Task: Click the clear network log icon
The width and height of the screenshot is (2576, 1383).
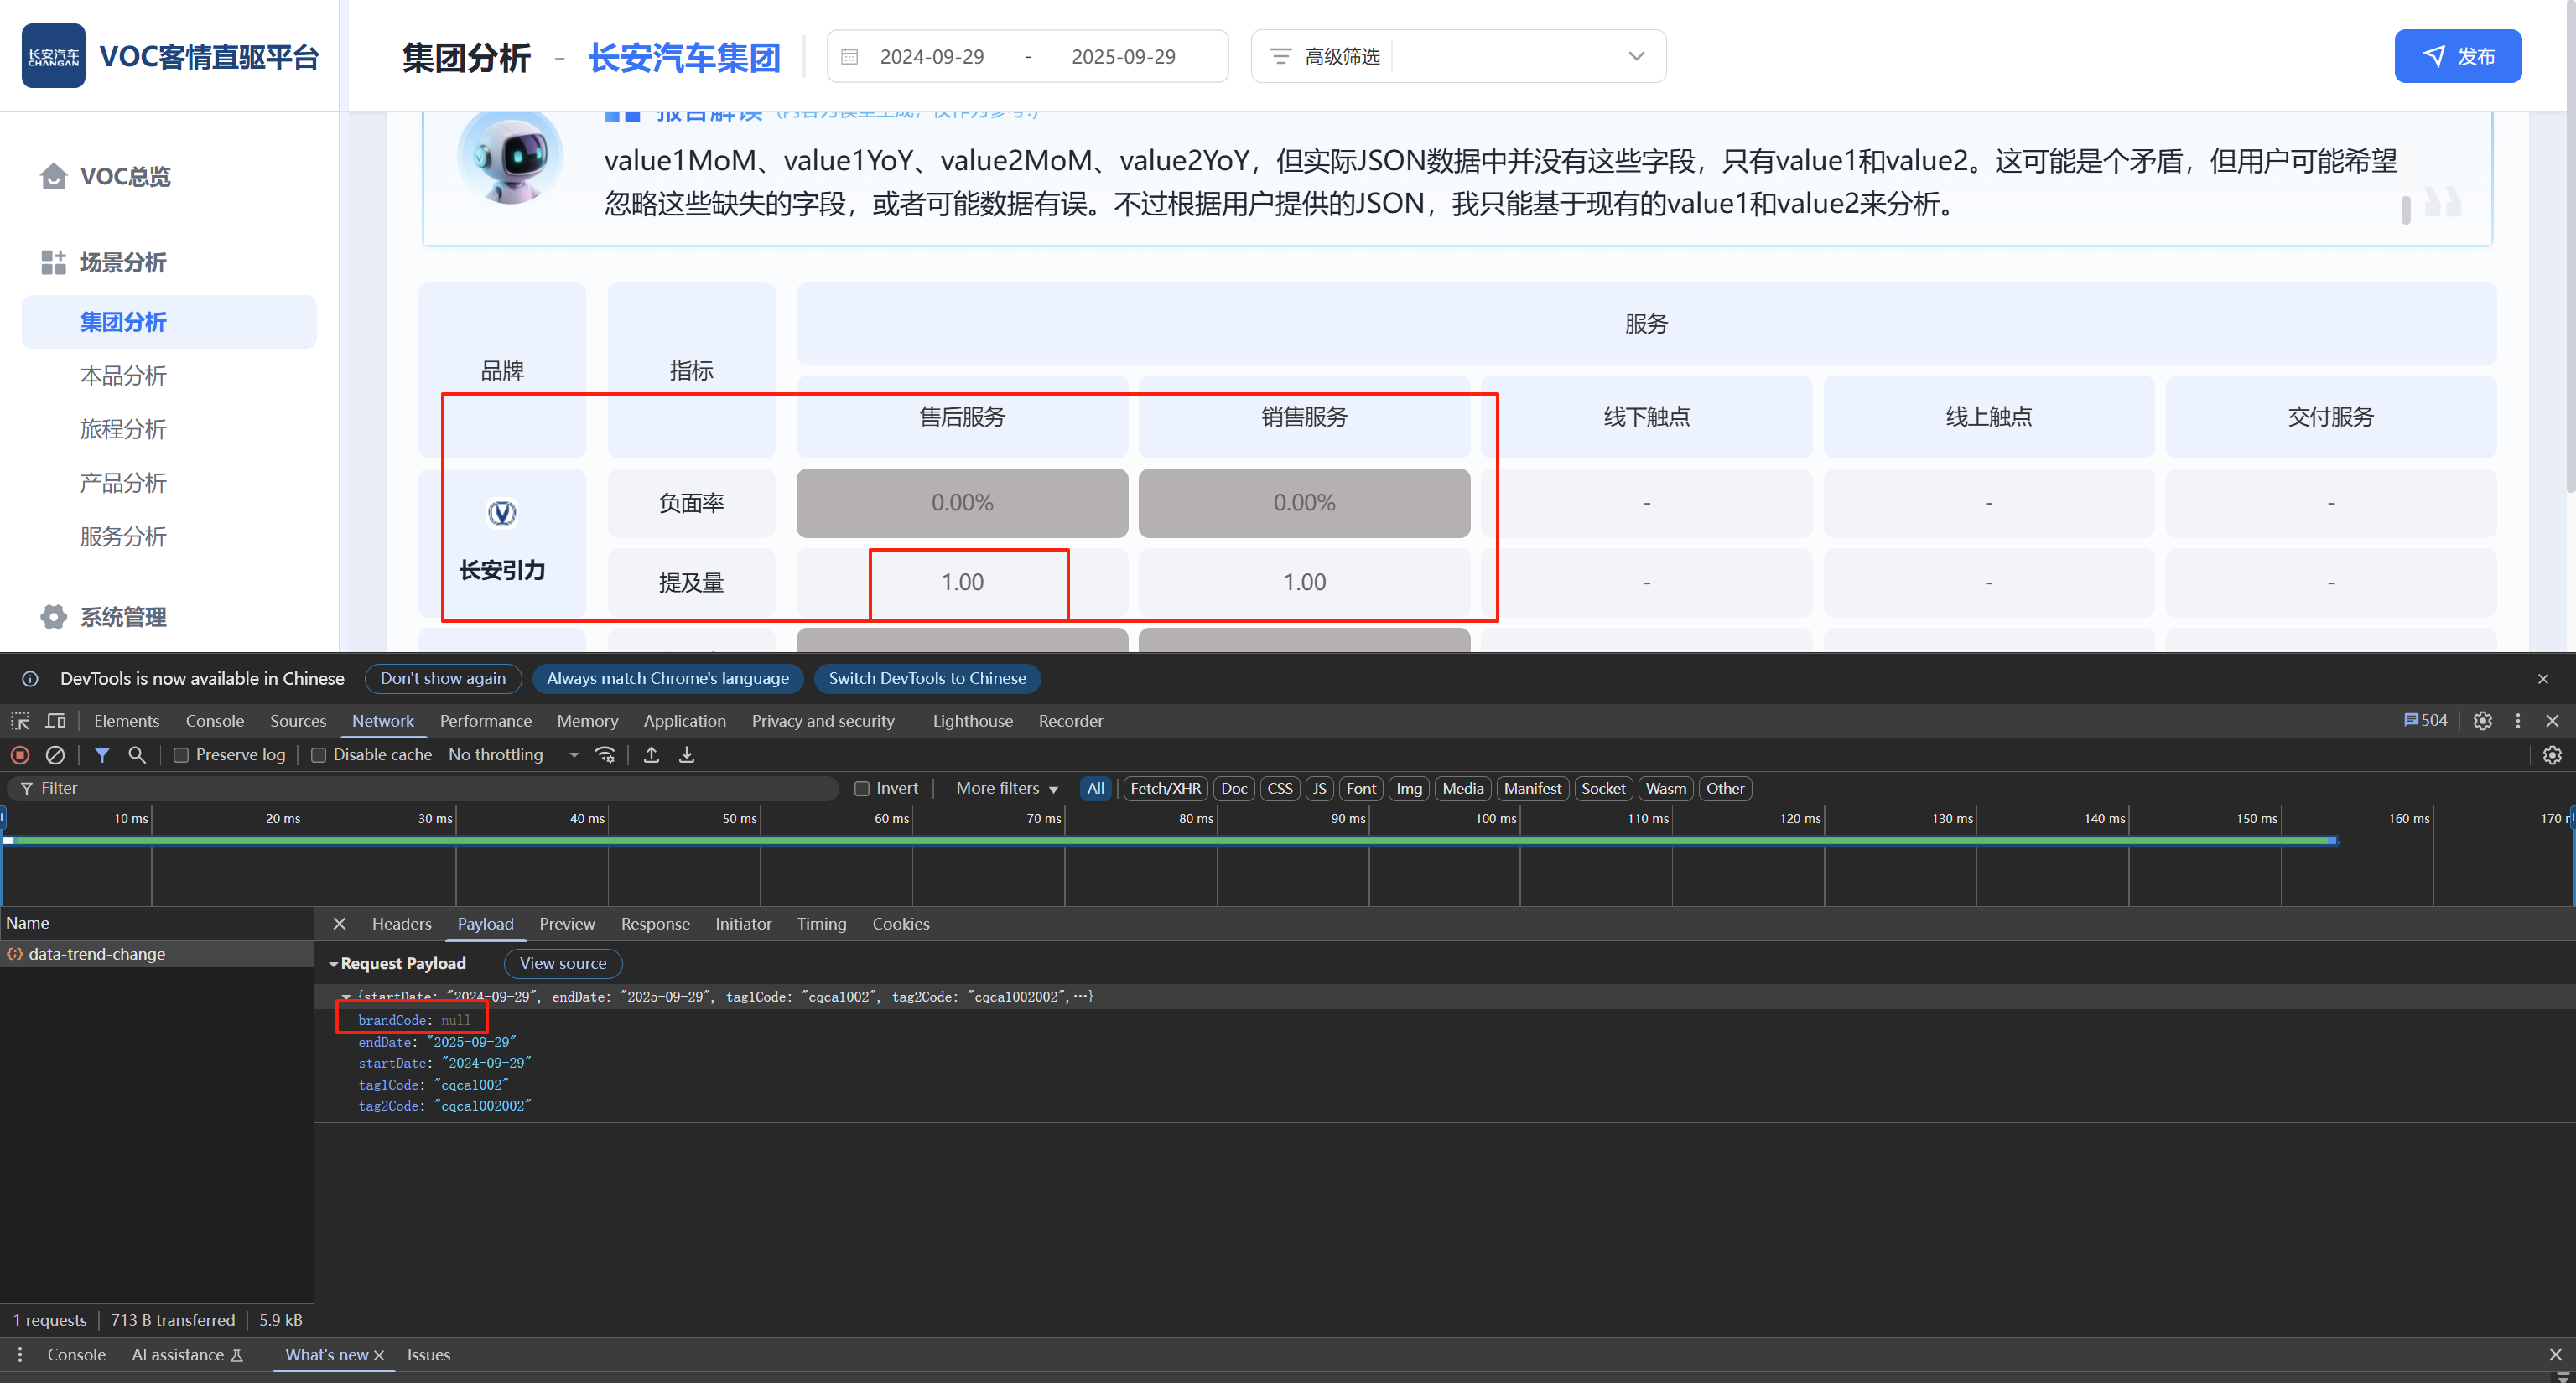Action: coord(56,754)
